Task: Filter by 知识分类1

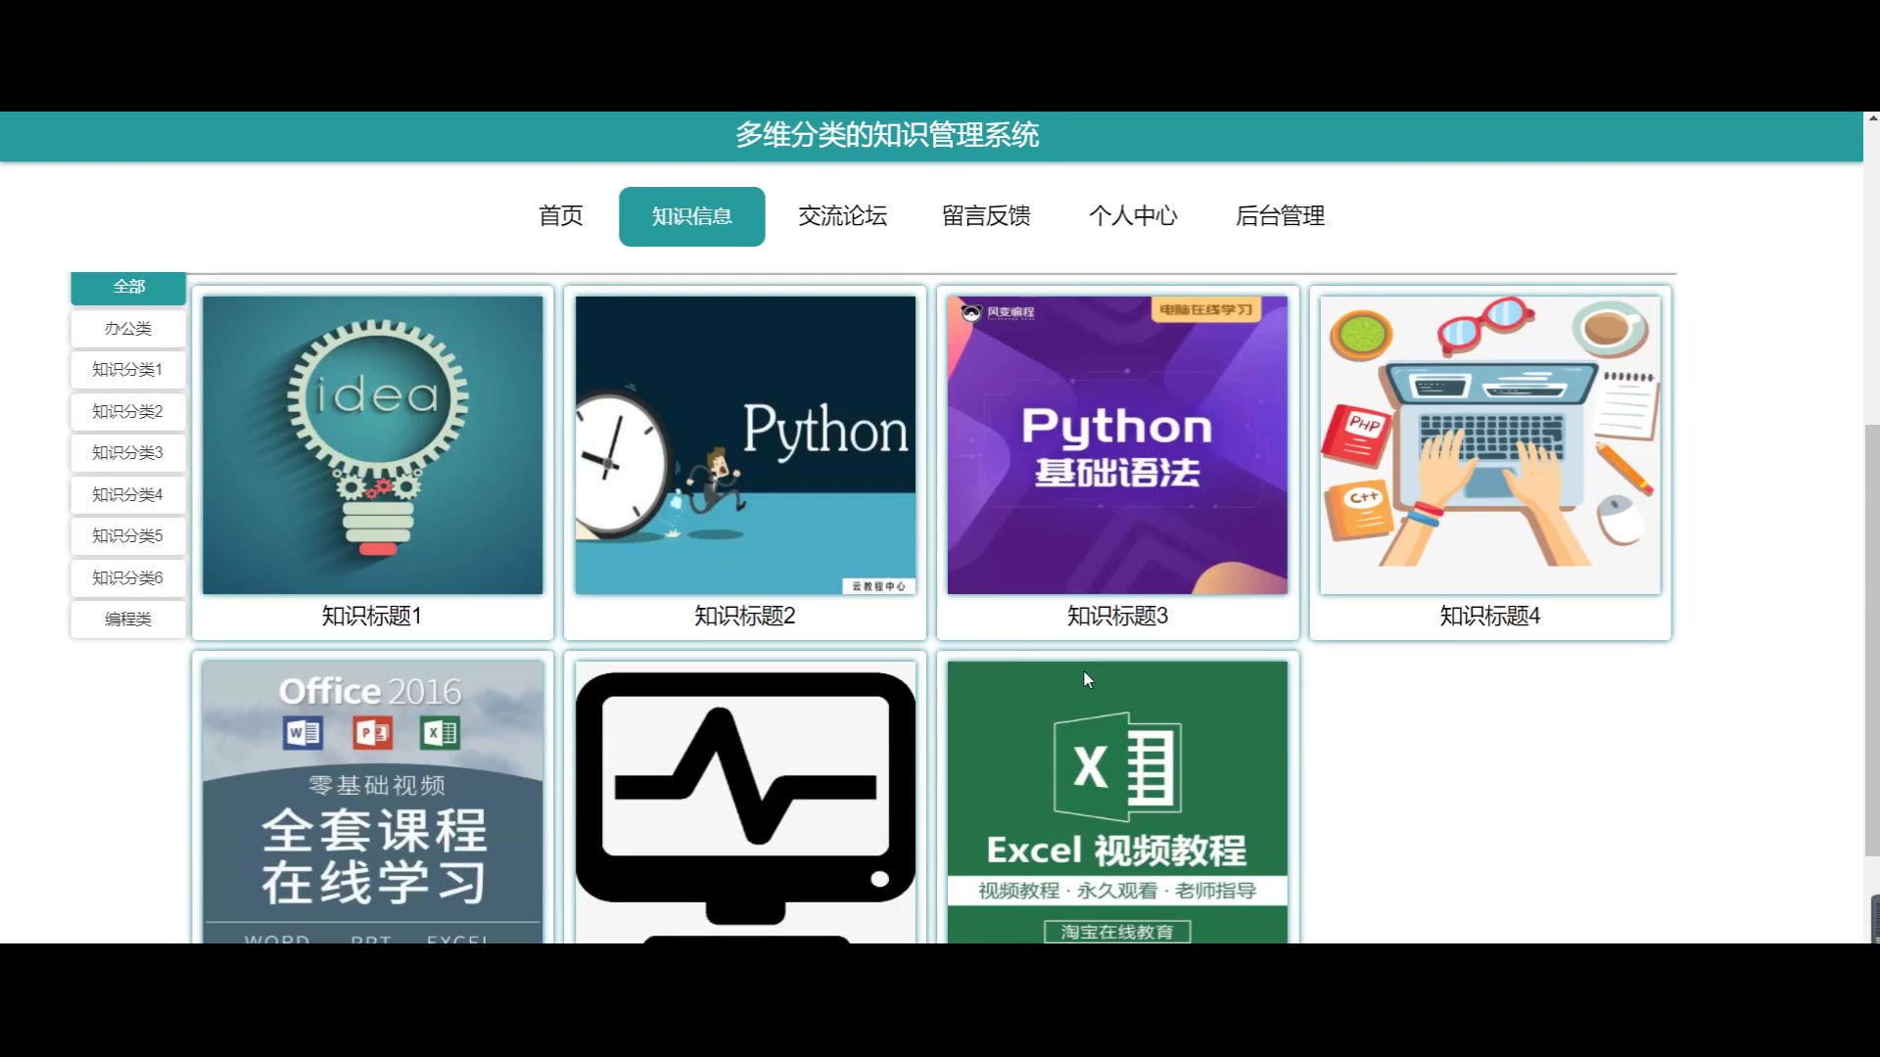Action: (128, 370)
